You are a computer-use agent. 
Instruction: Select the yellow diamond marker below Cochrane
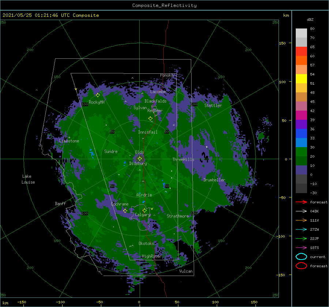click(125, 211)
